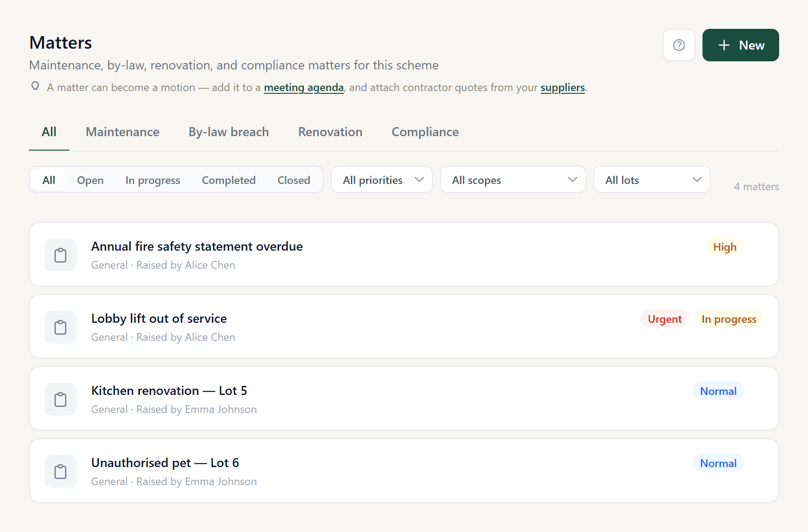Click clipboard icon of fire safety matter
Image resolution: width=808 pixels, height=532 pixels.
pos(60,255)
